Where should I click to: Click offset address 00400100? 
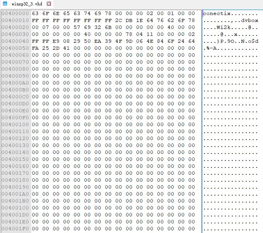pos(15,124)
